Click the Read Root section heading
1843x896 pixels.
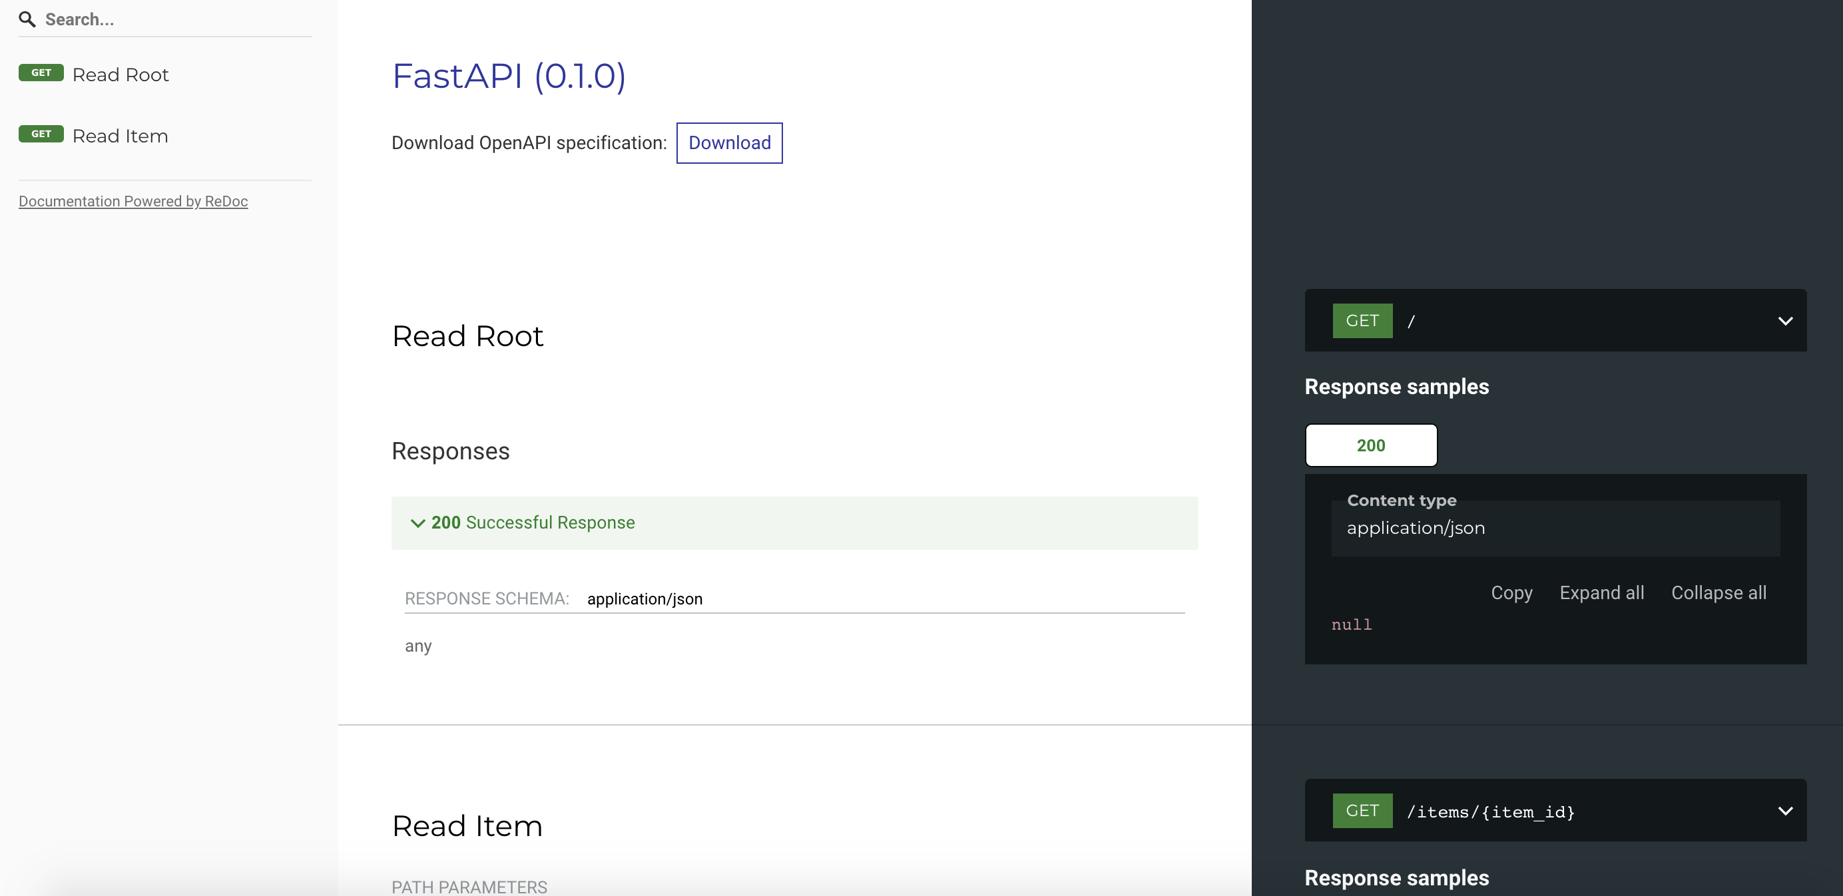click(467, 336)
